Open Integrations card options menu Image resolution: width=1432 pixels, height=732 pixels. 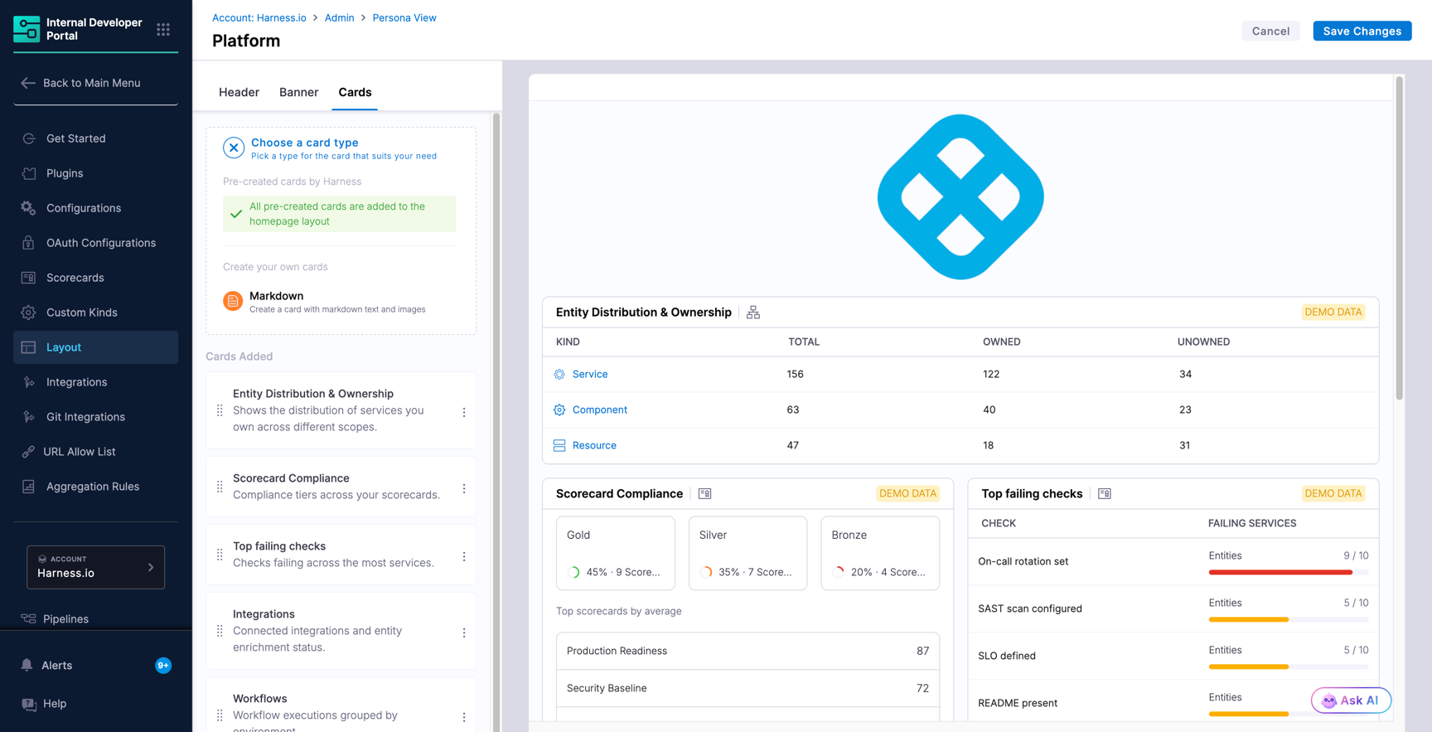tap(464, 633)
